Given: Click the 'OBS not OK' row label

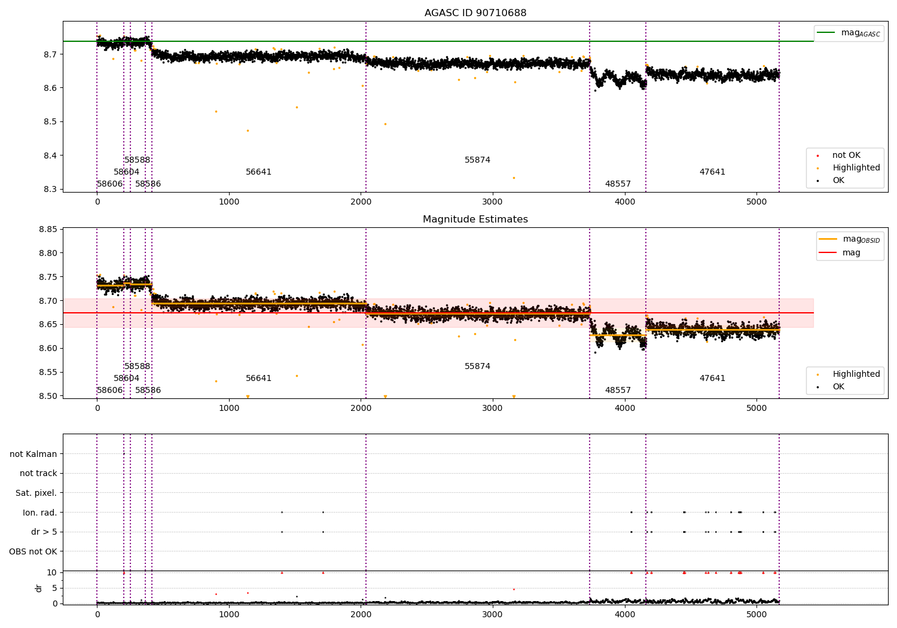Looking at the screenshot, I should 33,552.
